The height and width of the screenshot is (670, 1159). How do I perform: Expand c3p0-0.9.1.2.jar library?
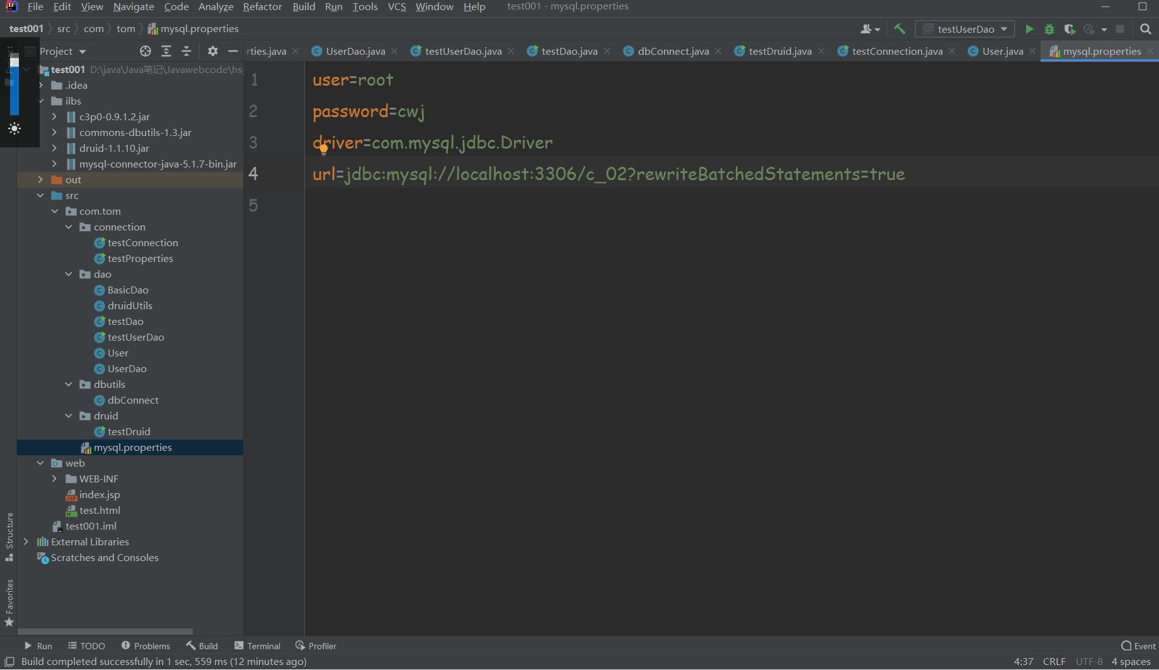55,116
